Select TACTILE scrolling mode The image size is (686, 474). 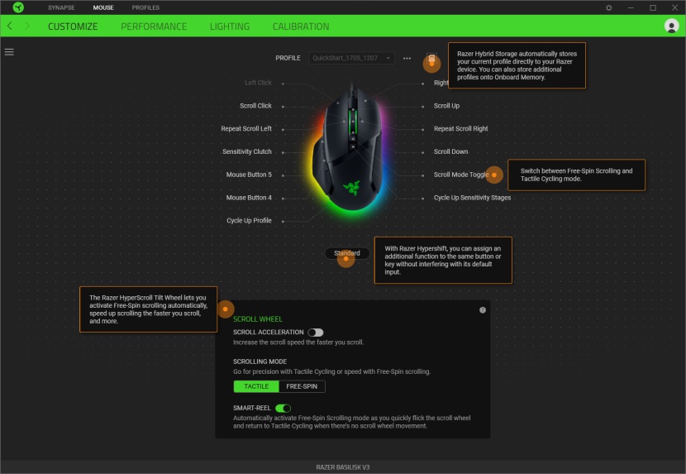coord(256,386)
